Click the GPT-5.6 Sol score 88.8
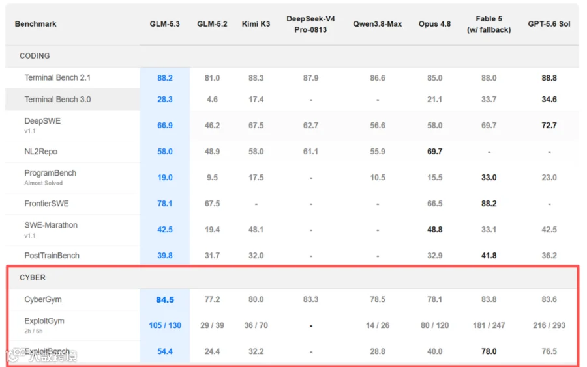 (x=549, y=78)
